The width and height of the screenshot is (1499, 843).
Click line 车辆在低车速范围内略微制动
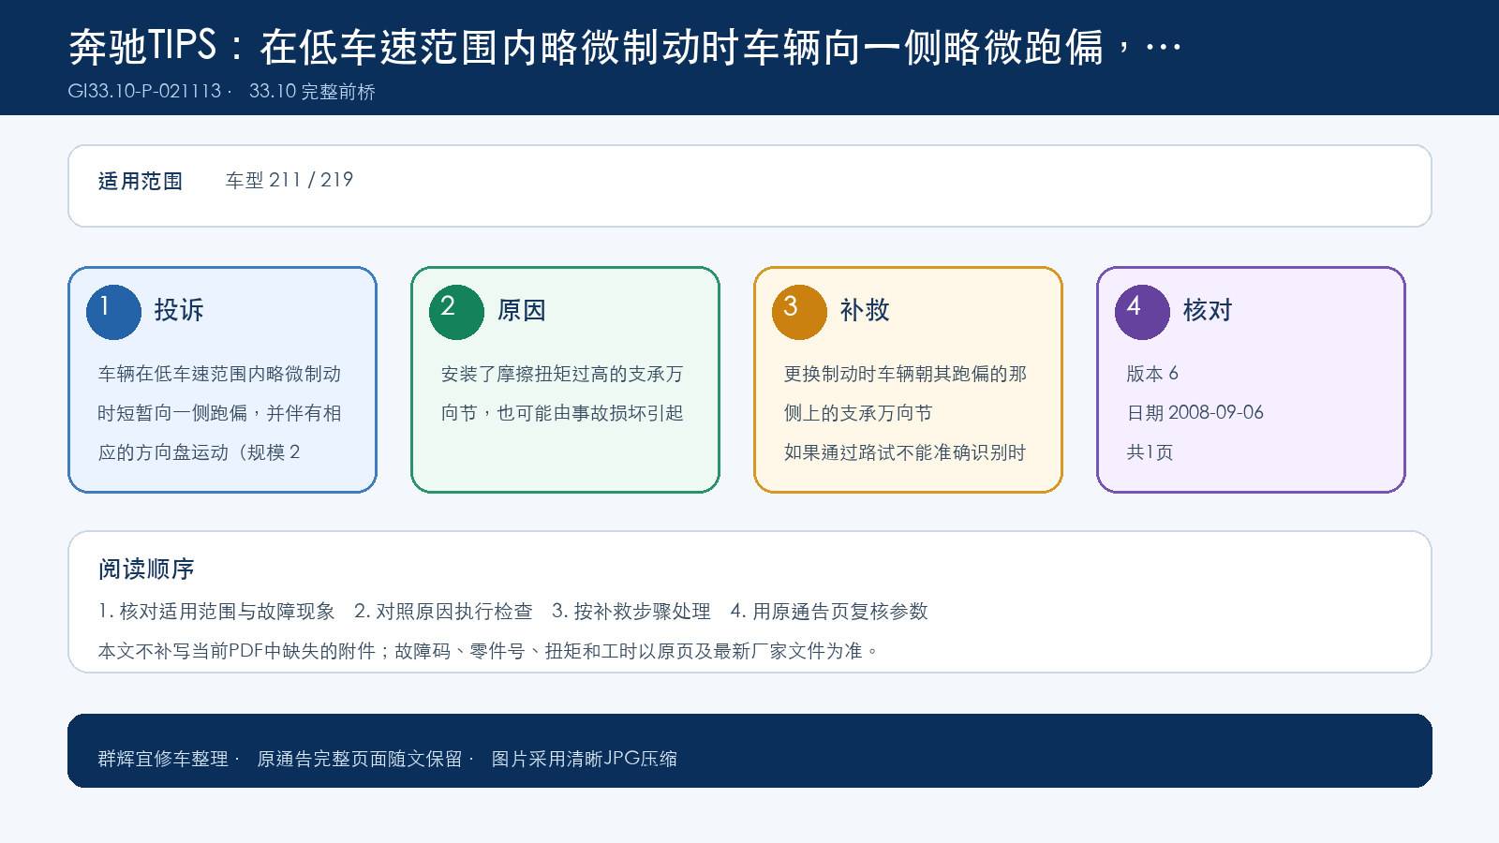click(220, 374)
